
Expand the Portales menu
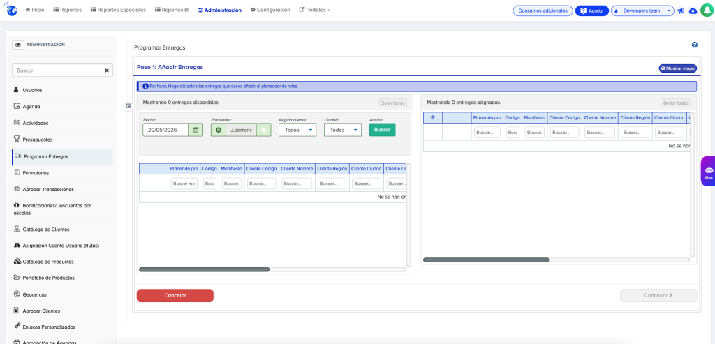click(315, 10)
